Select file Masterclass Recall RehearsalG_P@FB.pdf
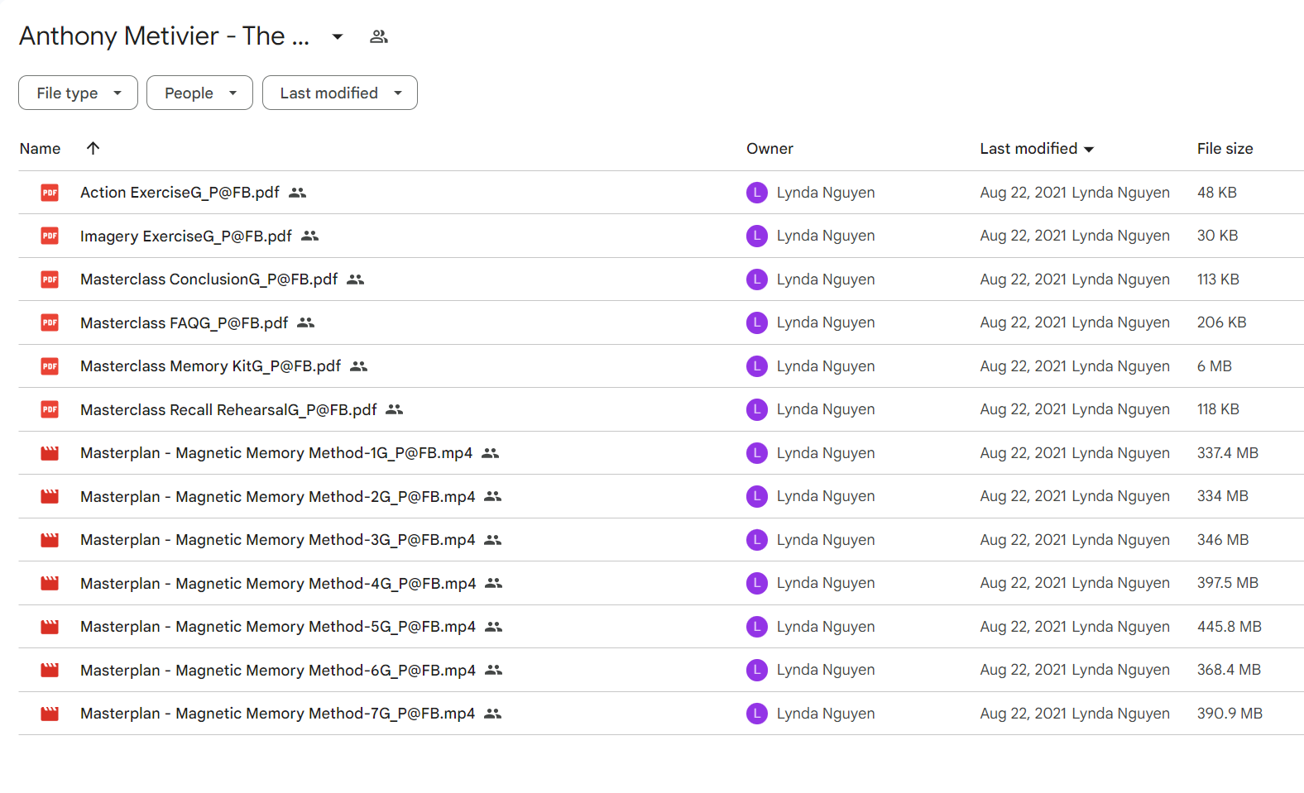The image size is (1304, 793). 228,410
